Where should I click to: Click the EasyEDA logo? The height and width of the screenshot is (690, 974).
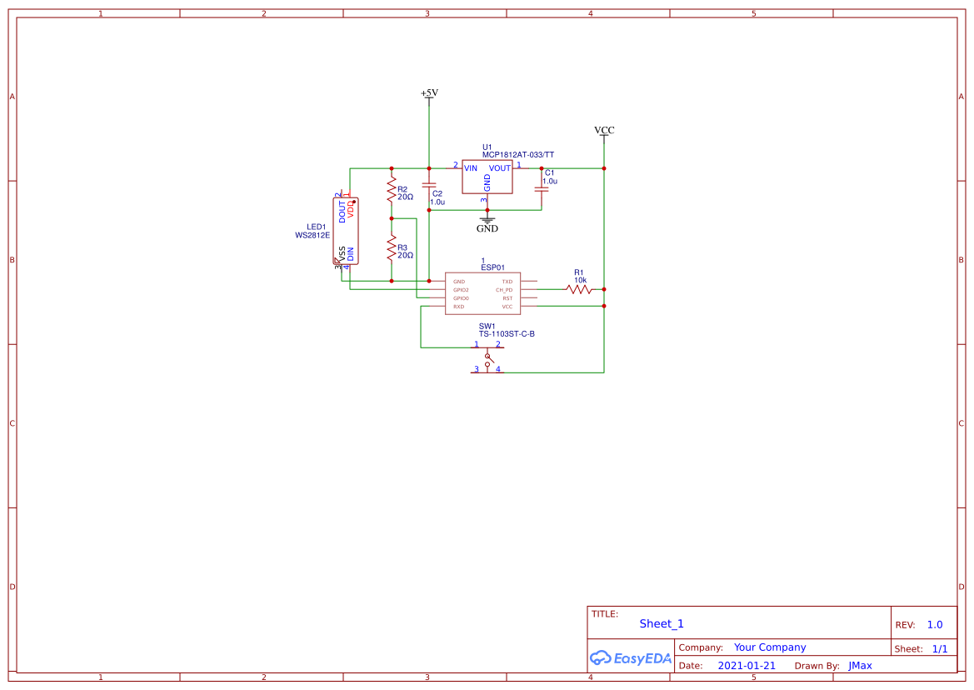pos(631,657)
